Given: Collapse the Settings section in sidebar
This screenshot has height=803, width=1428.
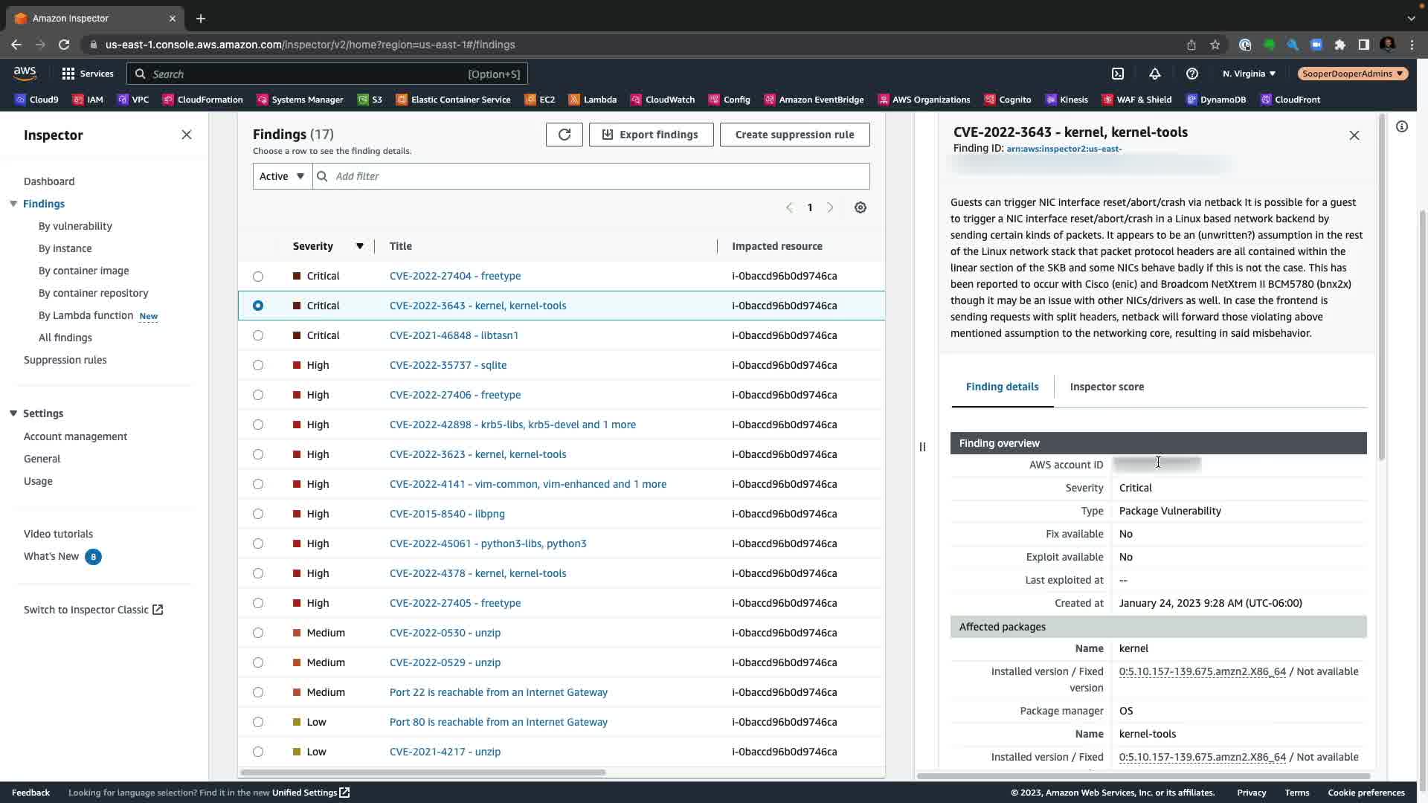Looking at the screenshot, I should tap(13, 413).
